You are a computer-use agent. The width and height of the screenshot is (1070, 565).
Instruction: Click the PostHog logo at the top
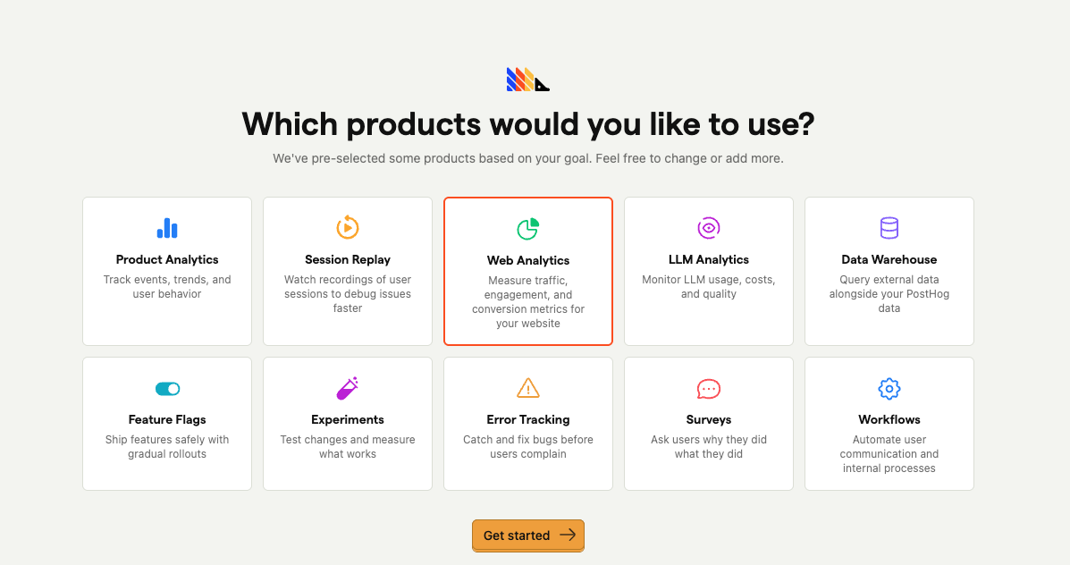coord(527,79)
